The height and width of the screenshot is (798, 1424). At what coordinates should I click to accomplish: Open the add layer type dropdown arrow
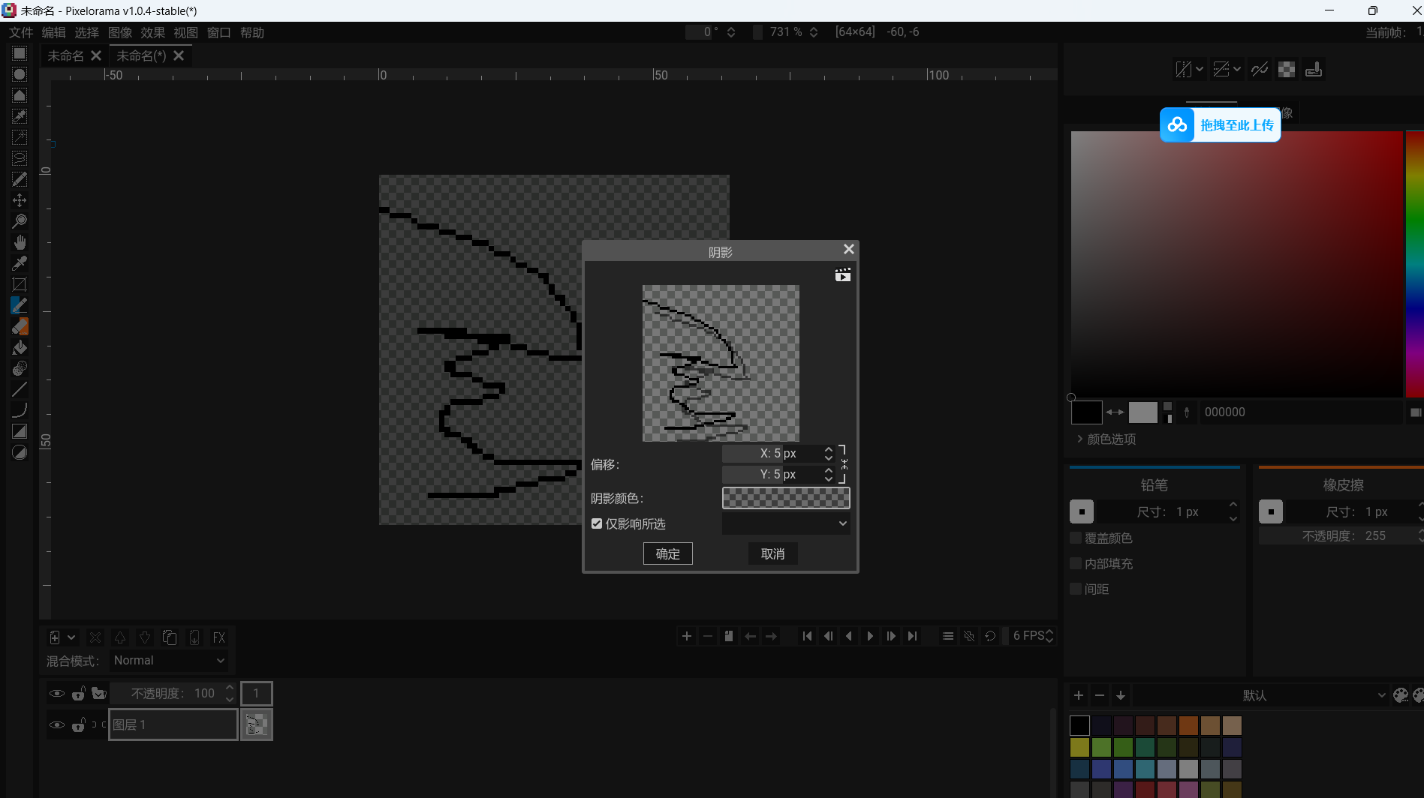[x=71, y=637]
